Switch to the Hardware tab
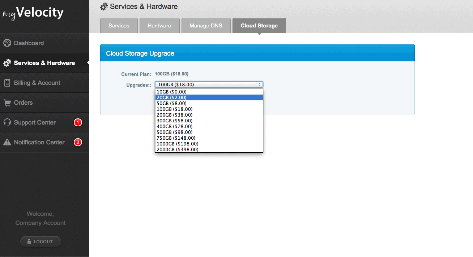 [159, 26]
